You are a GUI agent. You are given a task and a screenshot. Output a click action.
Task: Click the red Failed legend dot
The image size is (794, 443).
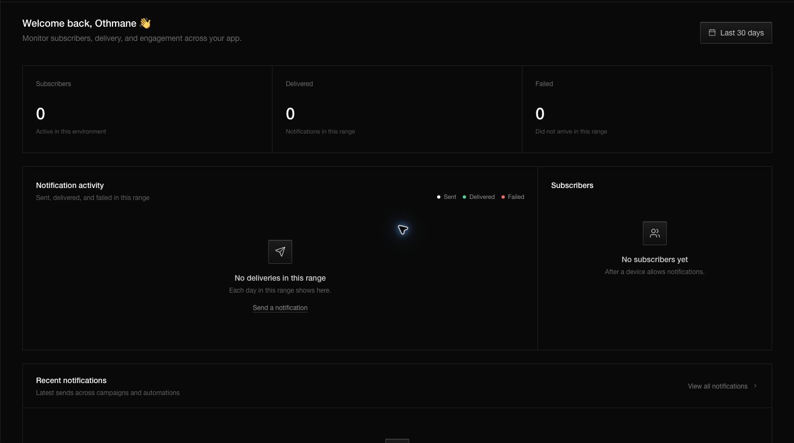click(x=503, y=197)
